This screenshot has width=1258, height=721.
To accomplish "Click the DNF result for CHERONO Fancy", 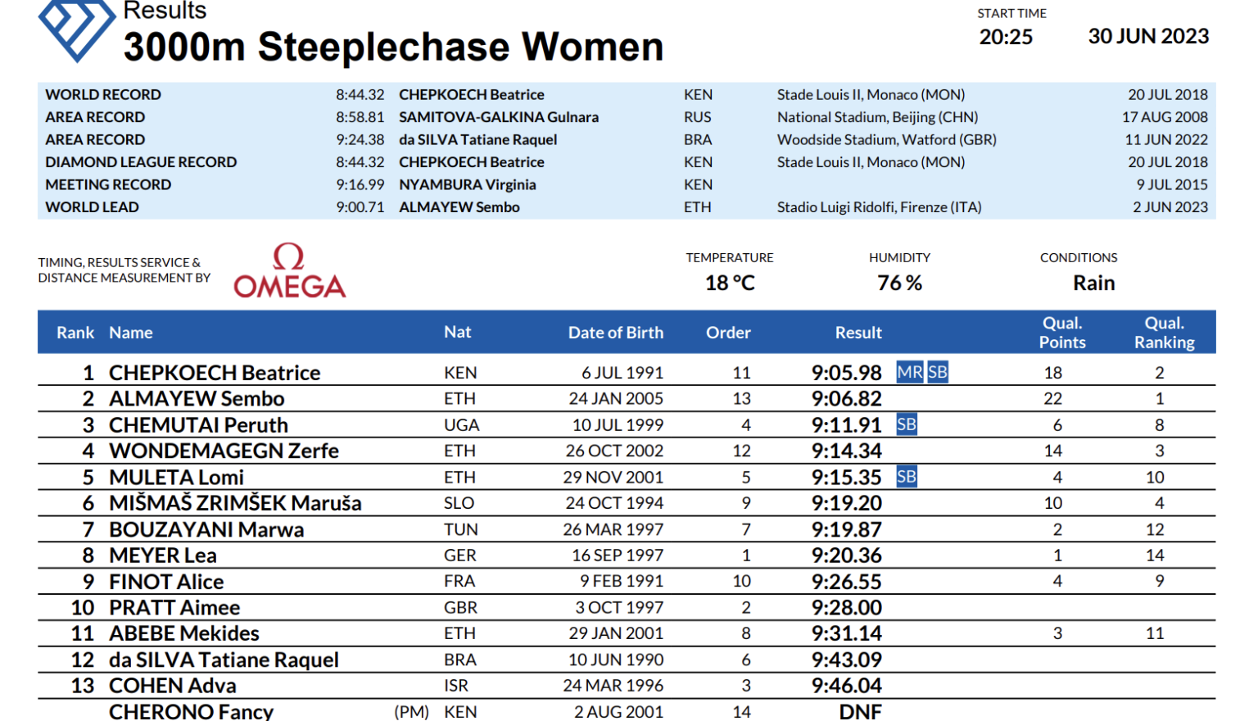I will [x=860, y=711].
